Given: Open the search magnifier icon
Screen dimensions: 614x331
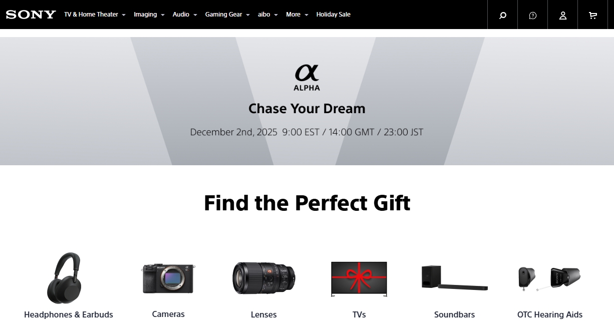Looking at the screenshot, I should tap(503, 15).
